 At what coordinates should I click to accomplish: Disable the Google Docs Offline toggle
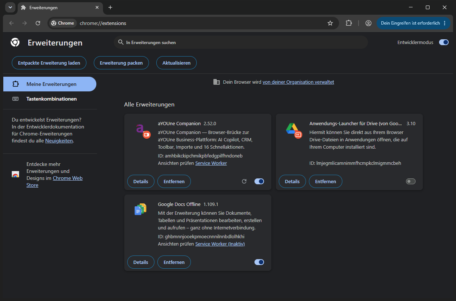pos(259,262)
